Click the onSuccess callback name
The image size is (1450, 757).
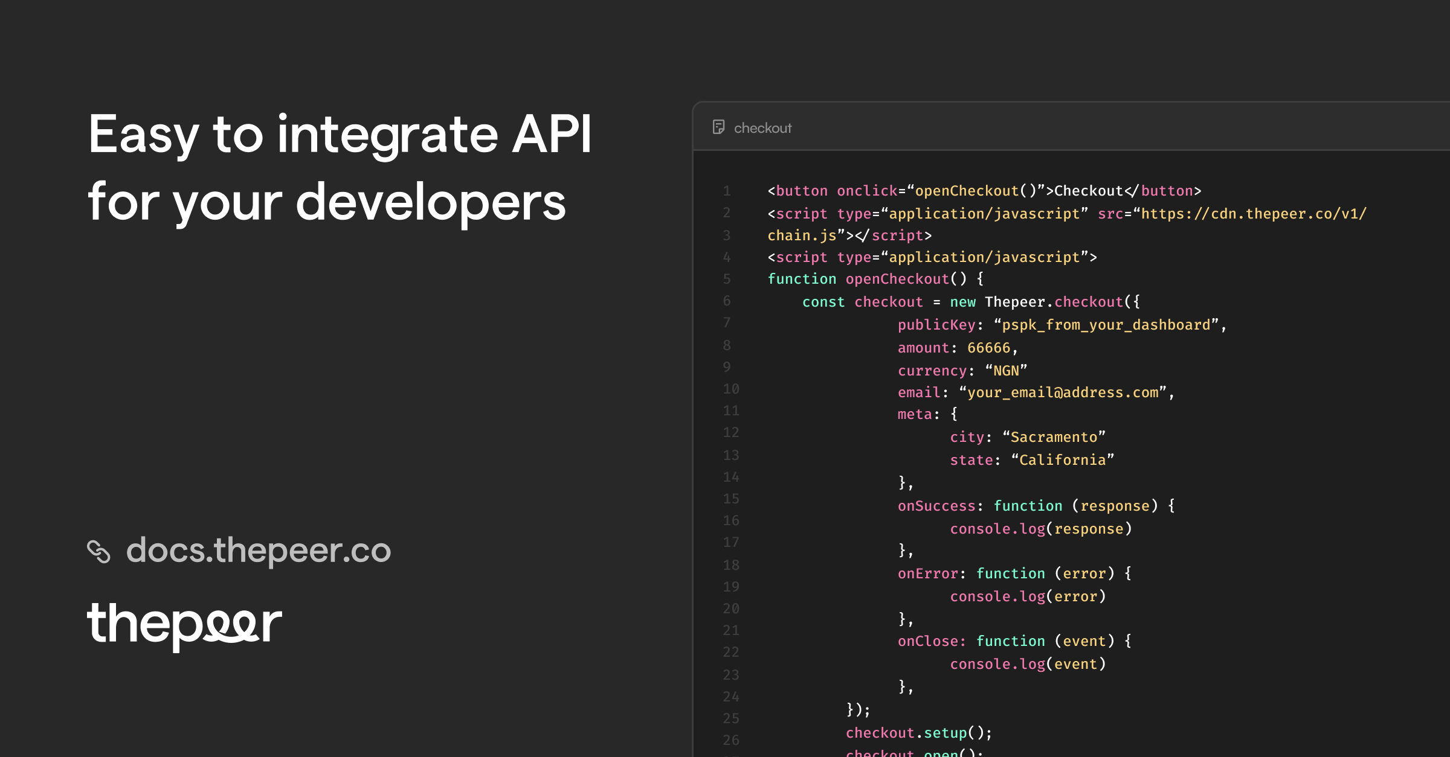(x=936, y=506)
